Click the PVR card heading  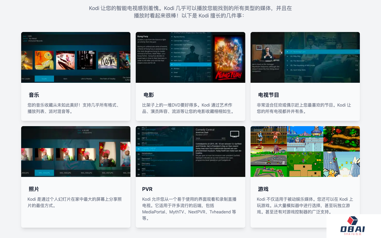[147, 189]
